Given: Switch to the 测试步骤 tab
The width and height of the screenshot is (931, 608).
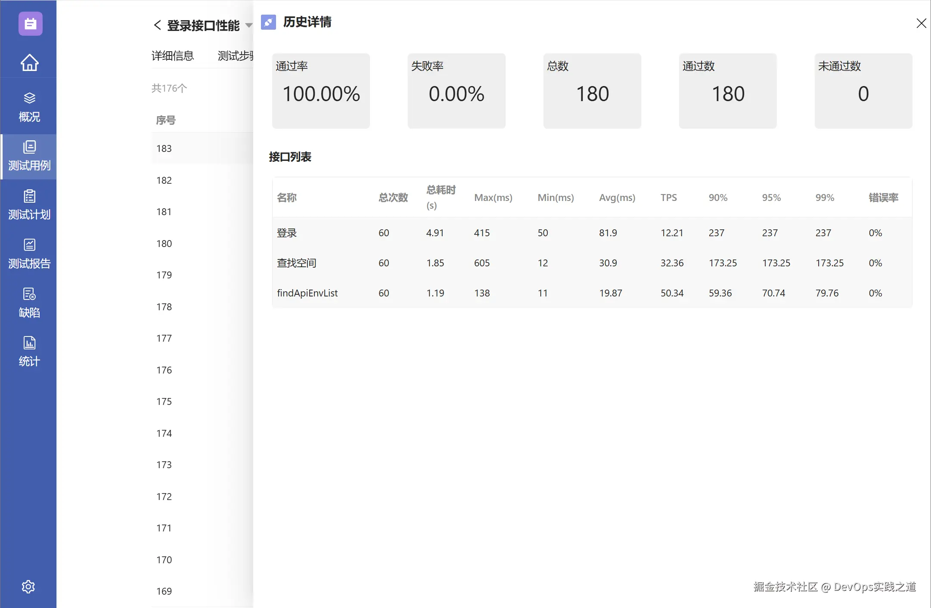Looking at the screenshot, I should [x=235, y=56].
